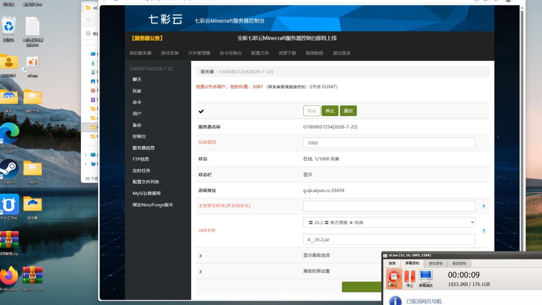Expand the Network tree node in File Explorer
Screen dimensions: 542x305
86,164
